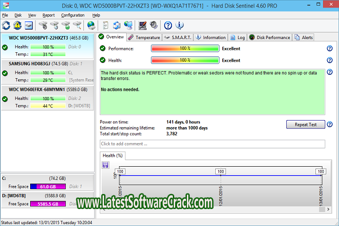The image size is (339, 226).
Task: Click the D: free space 5585.5 GB bar
Action: tap(48, 204)
